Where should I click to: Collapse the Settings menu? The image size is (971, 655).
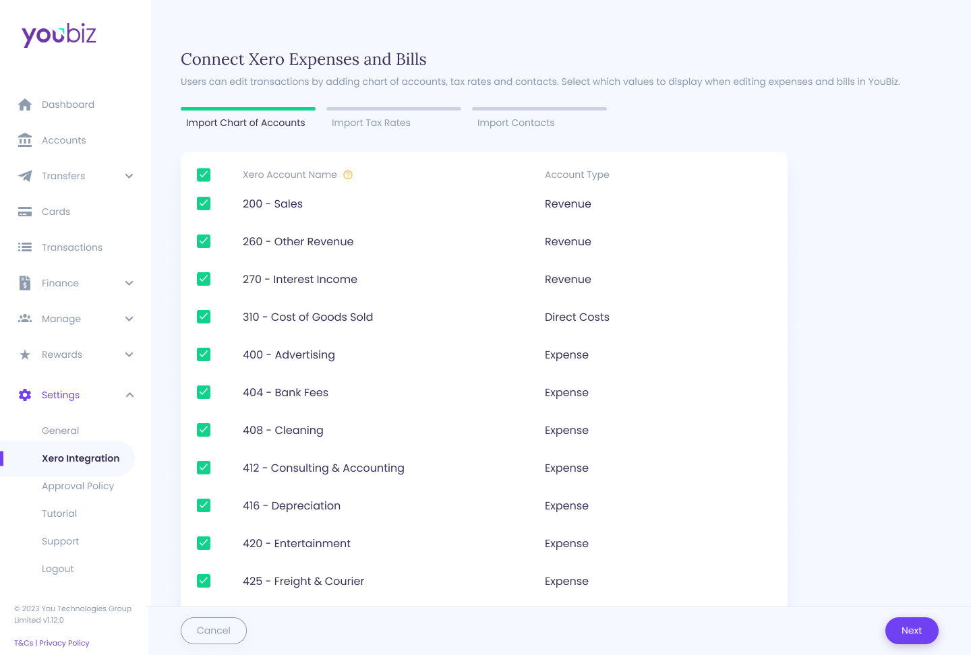click(129, 395)
